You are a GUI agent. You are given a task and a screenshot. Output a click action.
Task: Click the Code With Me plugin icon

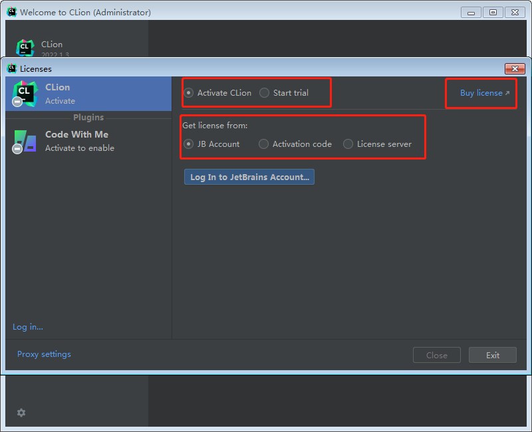tap(25, 142)
